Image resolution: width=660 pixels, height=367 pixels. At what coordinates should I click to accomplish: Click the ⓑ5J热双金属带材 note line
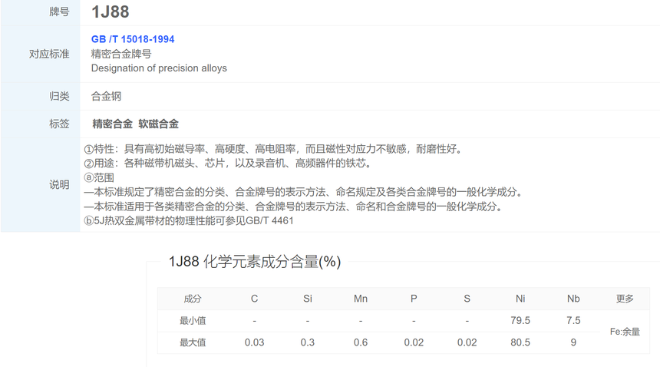click(189, 220)
